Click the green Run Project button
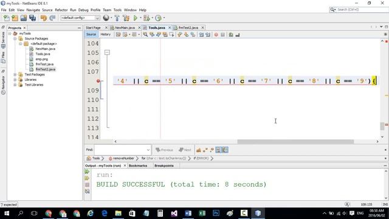 (136, 18)
